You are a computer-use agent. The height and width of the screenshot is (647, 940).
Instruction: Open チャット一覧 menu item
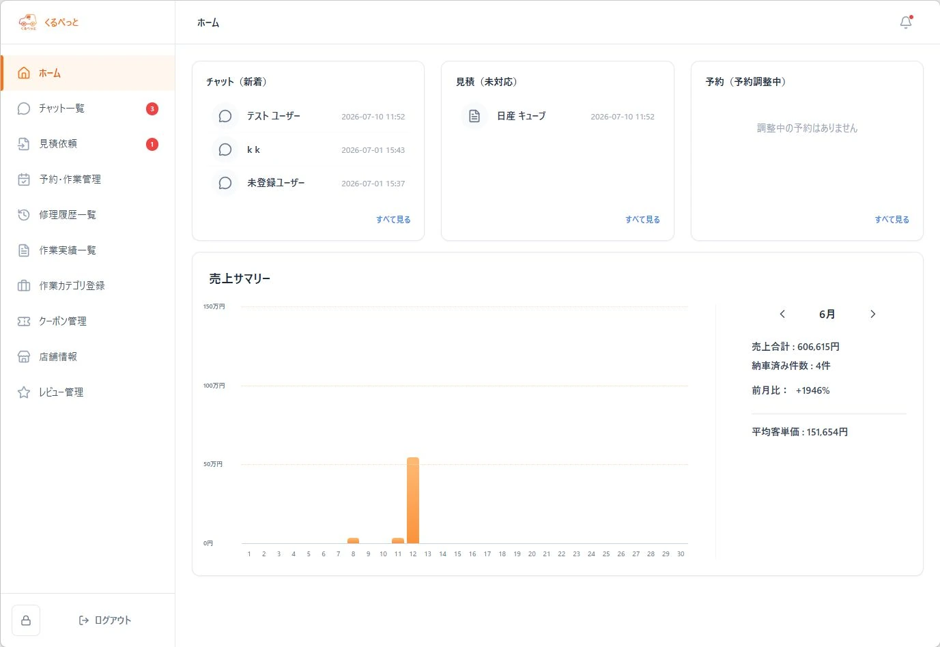click(x=88, y=109)
